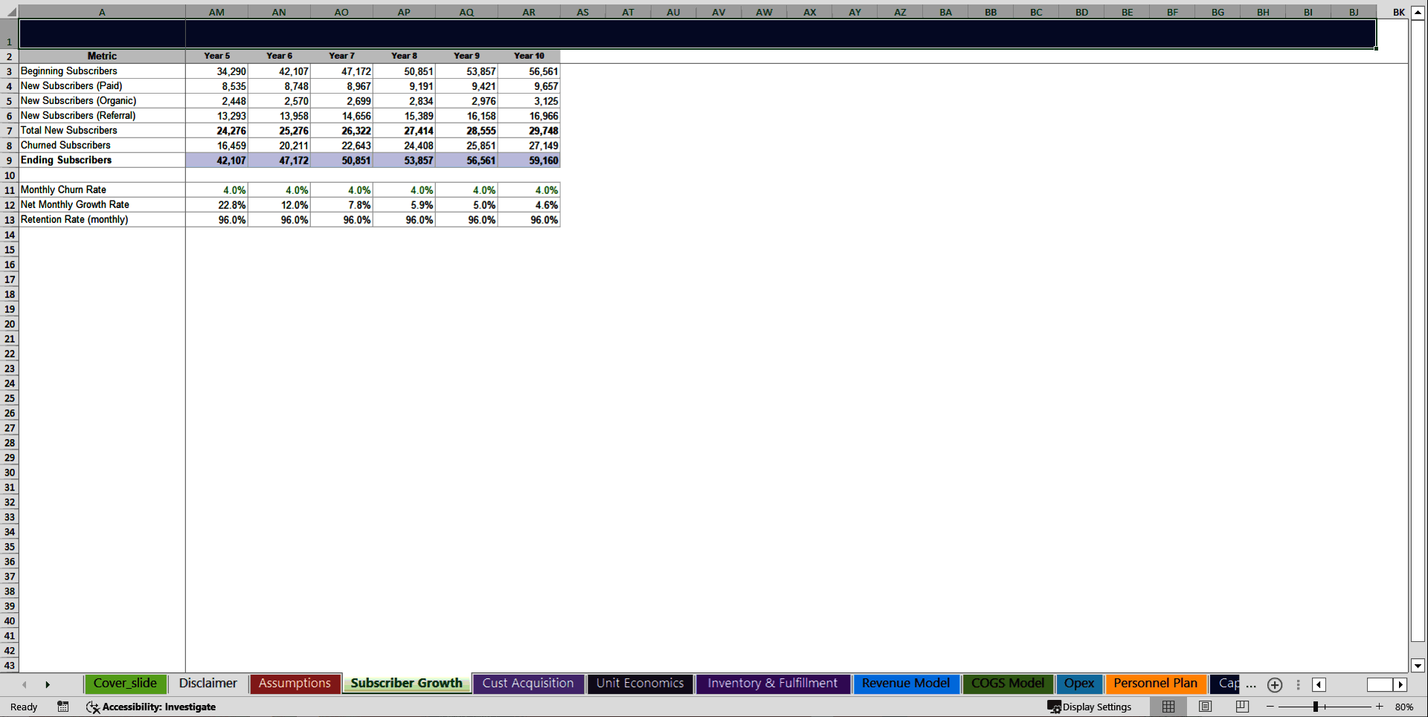Switch to the Revenue Model tab
The image size is (1428, 717).
click(x=906, y=684)
